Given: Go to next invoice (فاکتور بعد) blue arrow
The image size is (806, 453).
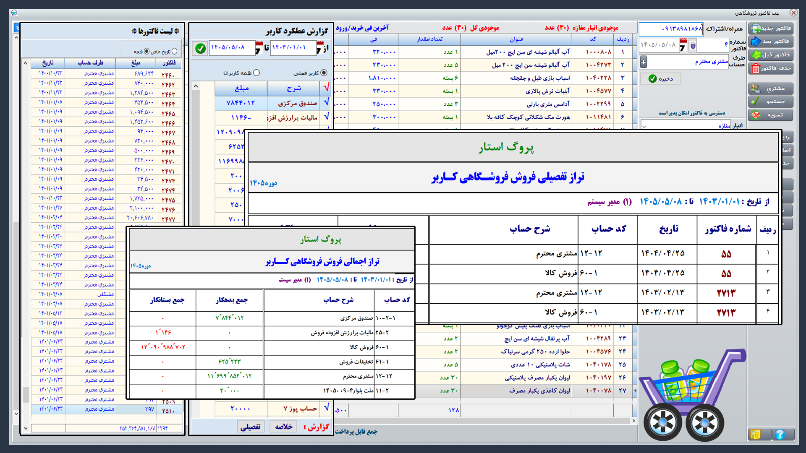Looking at the screenshot, I should (x=756, y=41).
